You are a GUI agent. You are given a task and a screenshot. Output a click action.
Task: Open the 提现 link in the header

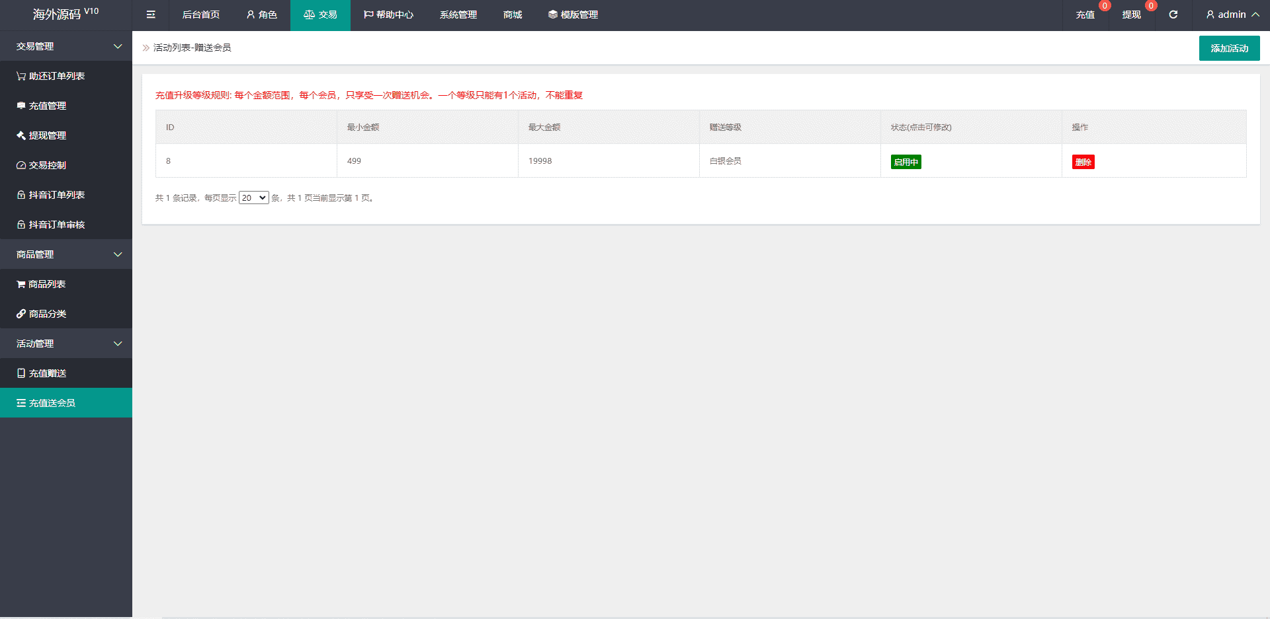point(1132,15)
